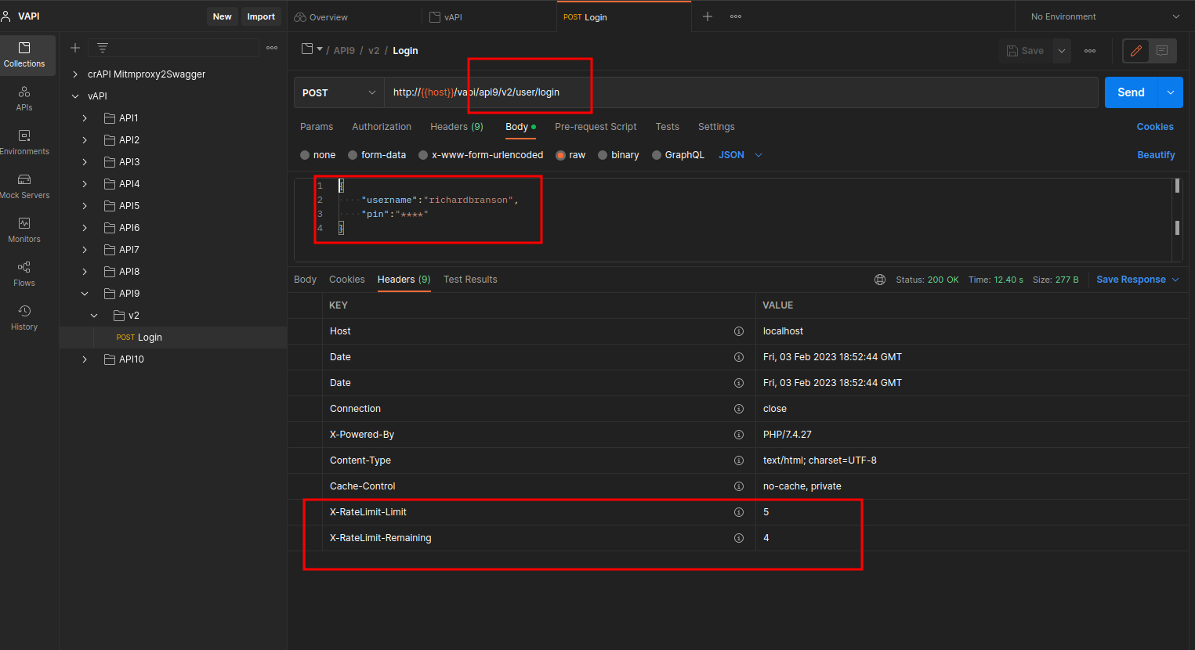This screenshot has width=1195, height=650.
Task: Open the Environments sidebar panel
Action: click(24, 143)
